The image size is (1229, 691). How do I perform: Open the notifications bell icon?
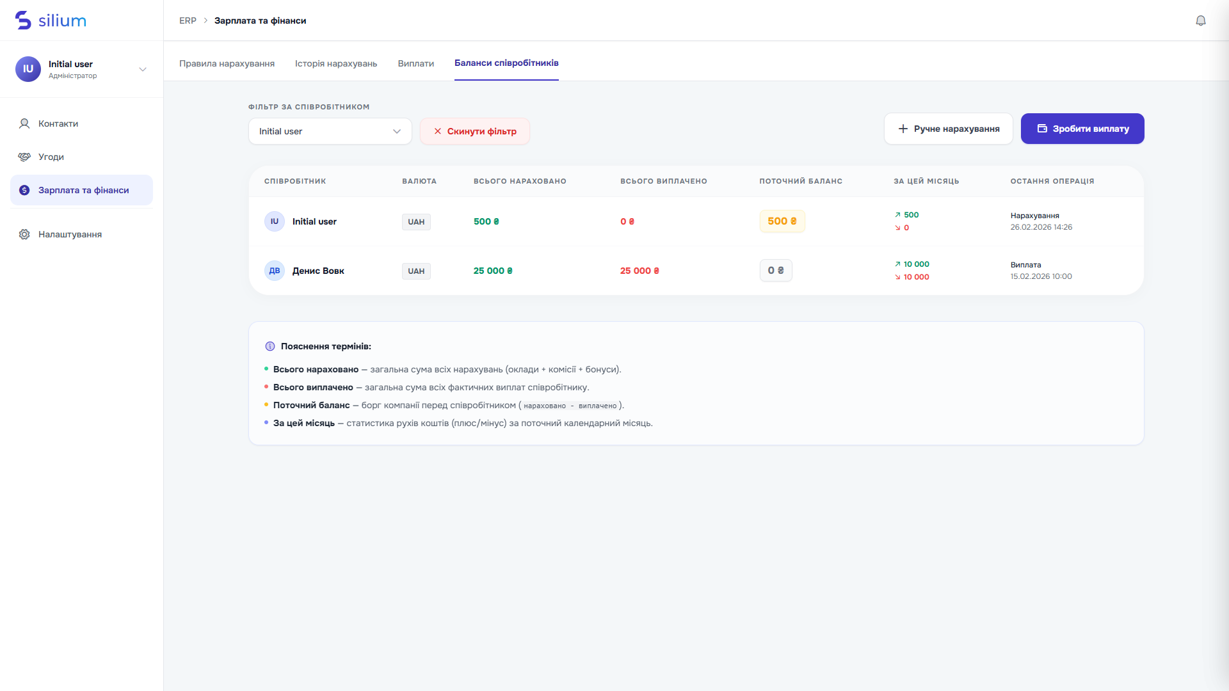tap(1201, 20)
